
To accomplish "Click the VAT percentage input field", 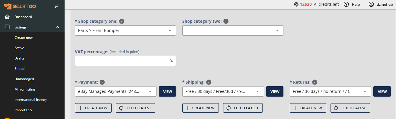I will (x=122, y=61).
